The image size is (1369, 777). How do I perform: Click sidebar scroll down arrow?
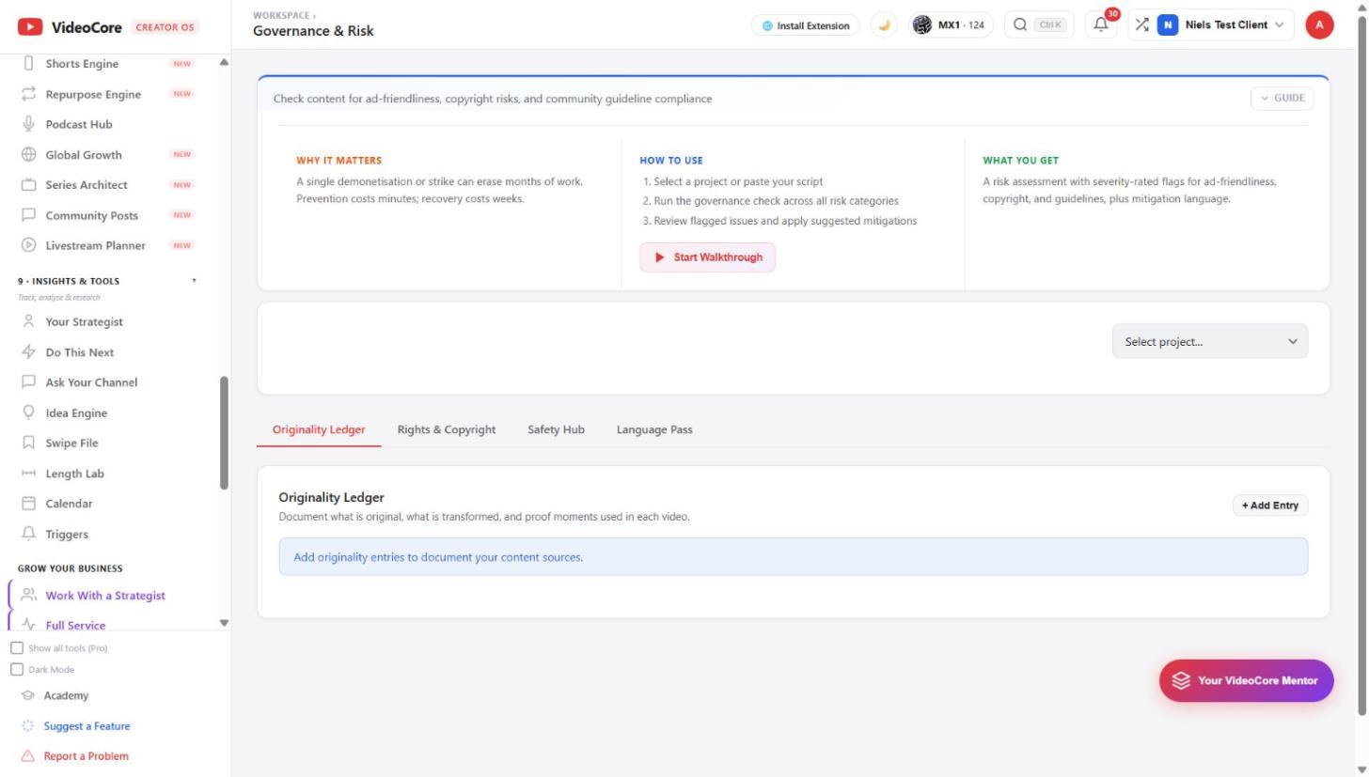(224, 623)
